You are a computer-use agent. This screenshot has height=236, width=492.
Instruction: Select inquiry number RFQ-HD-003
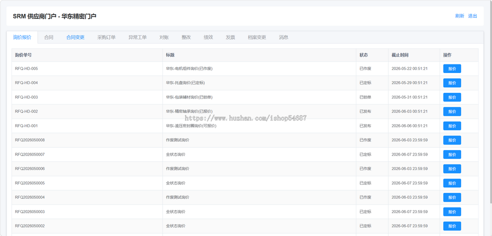[x=26, y=97]
